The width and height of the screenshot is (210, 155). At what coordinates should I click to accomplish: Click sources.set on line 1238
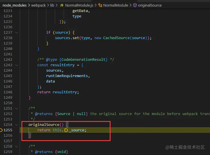click(67, 38)
